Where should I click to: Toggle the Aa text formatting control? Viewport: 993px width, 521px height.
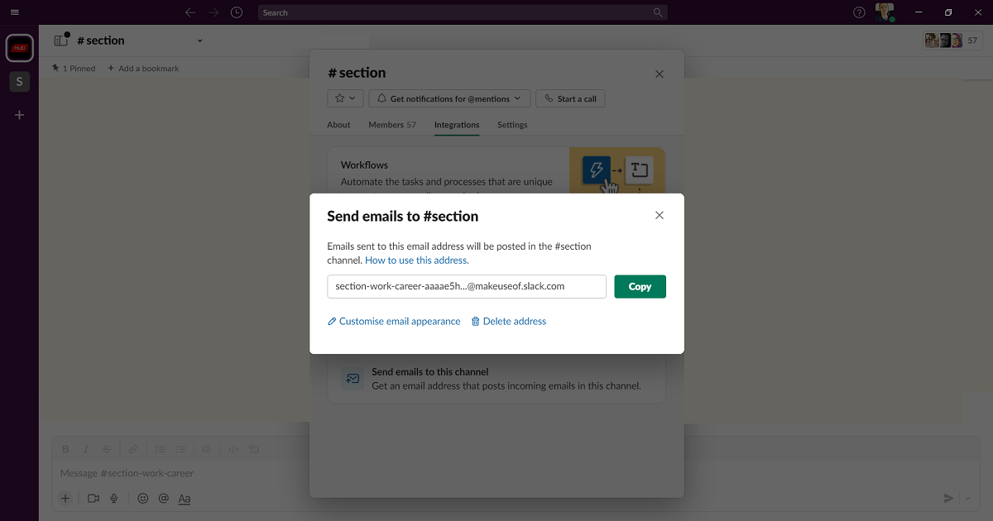(x=184, y=499)
